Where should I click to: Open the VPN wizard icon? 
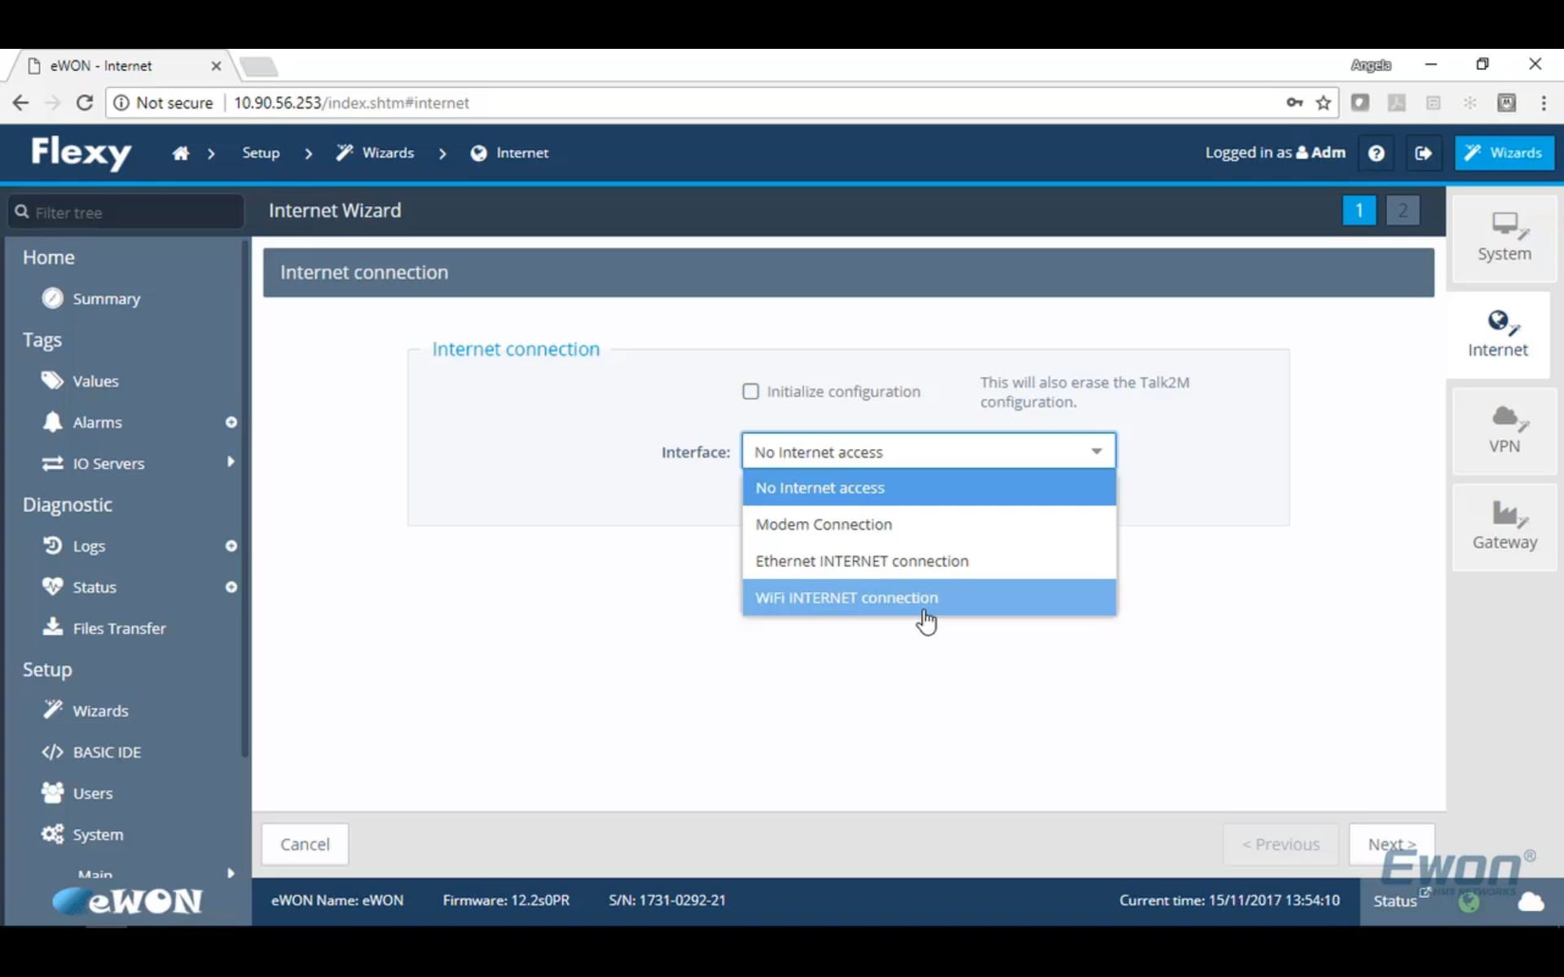tap(1504, 430)
